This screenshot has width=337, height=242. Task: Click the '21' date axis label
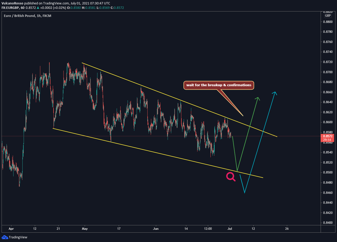point(58,229)
